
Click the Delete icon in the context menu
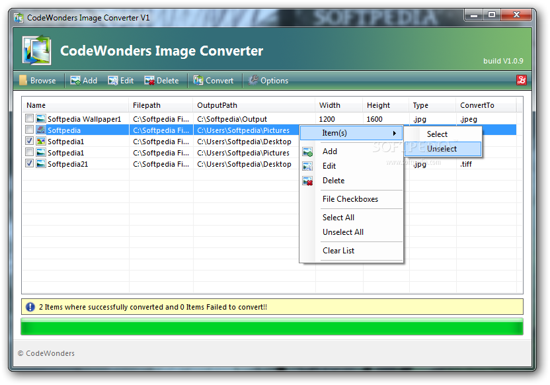tap(307, 181)
